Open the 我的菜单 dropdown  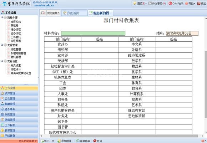click(x=53, y=13)
